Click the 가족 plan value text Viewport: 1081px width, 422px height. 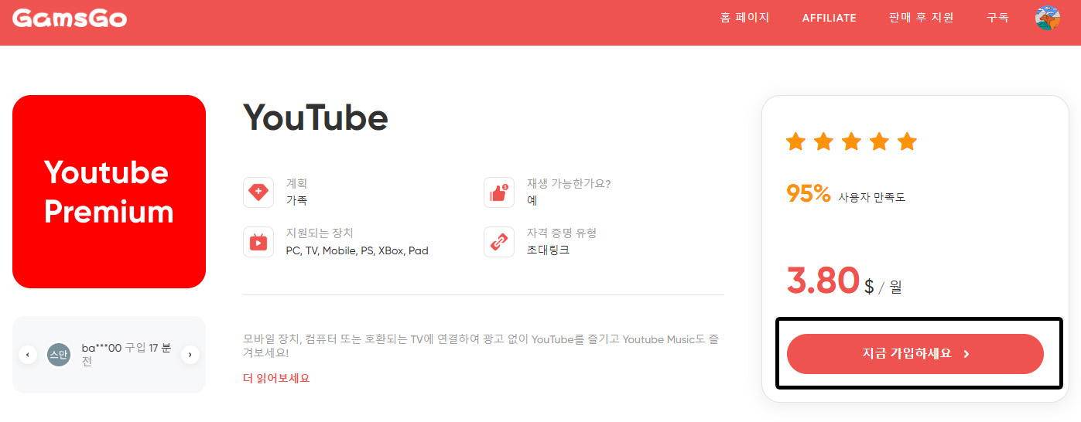pyautogui.click(x=296, y=200)
